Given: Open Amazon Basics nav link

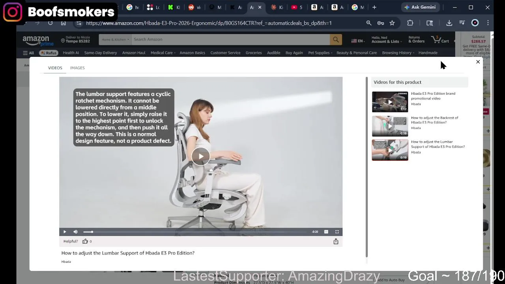Looking at the screenshot, I should [193, 53].
